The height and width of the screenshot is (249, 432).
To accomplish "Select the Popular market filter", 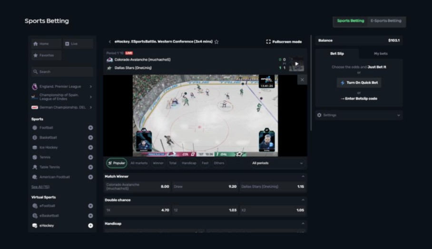I will pyautogui.click(x=117, y=163).
